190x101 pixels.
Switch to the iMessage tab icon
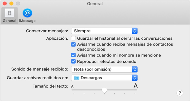[27, 13]
